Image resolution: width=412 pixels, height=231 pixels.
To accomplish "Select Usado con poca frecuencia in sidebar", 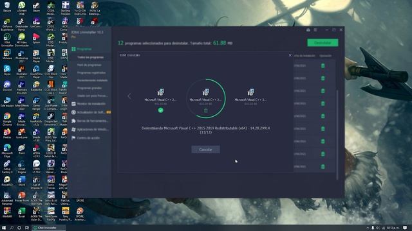I will [x=92, y=96].
